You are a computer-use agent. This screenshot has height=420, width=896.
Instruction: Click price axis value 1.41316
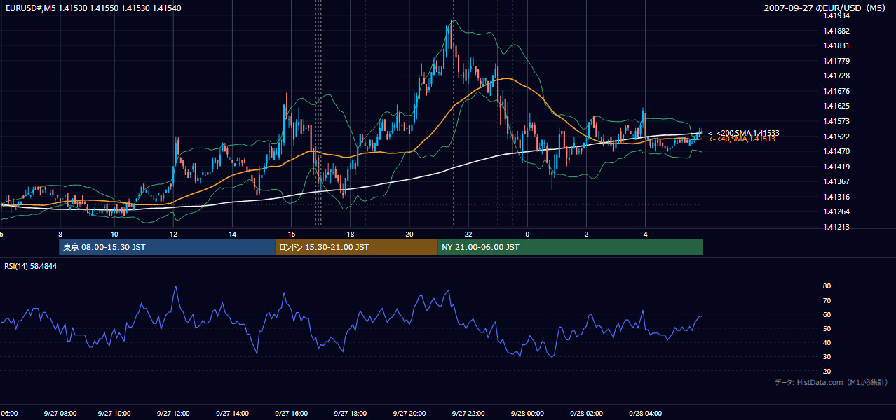pyautogui.click(x=836, y=197)
